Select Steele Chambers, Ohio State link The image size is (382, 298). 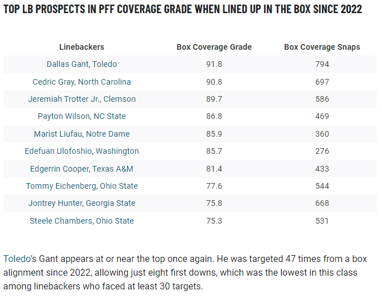(82, 221)
